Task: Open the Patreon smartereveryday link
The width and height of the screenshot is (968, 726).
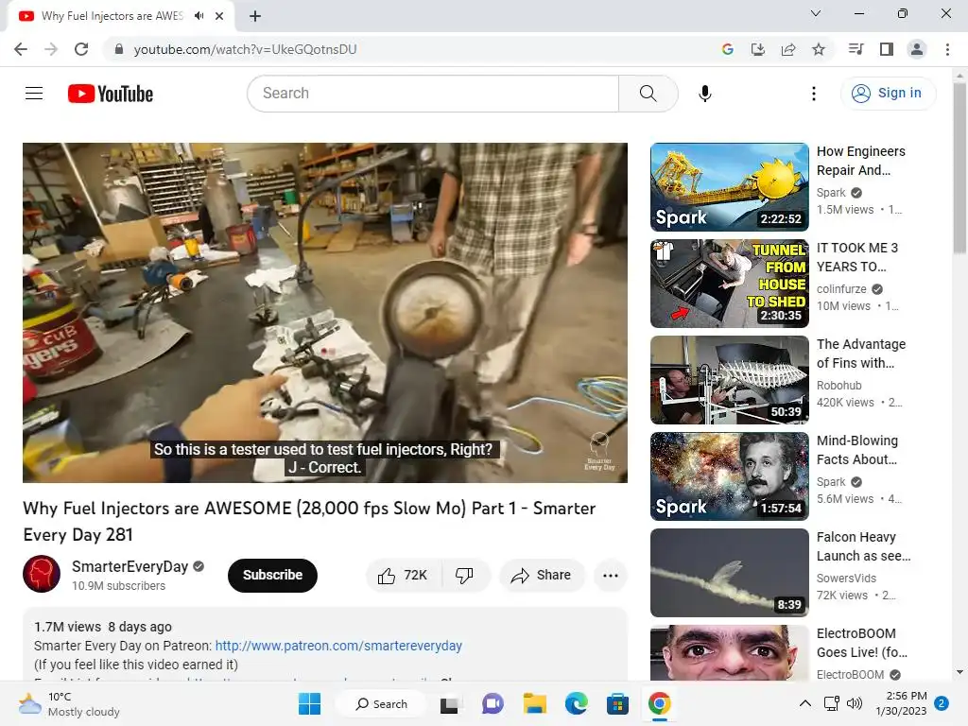Action: [x=338, y=646]
